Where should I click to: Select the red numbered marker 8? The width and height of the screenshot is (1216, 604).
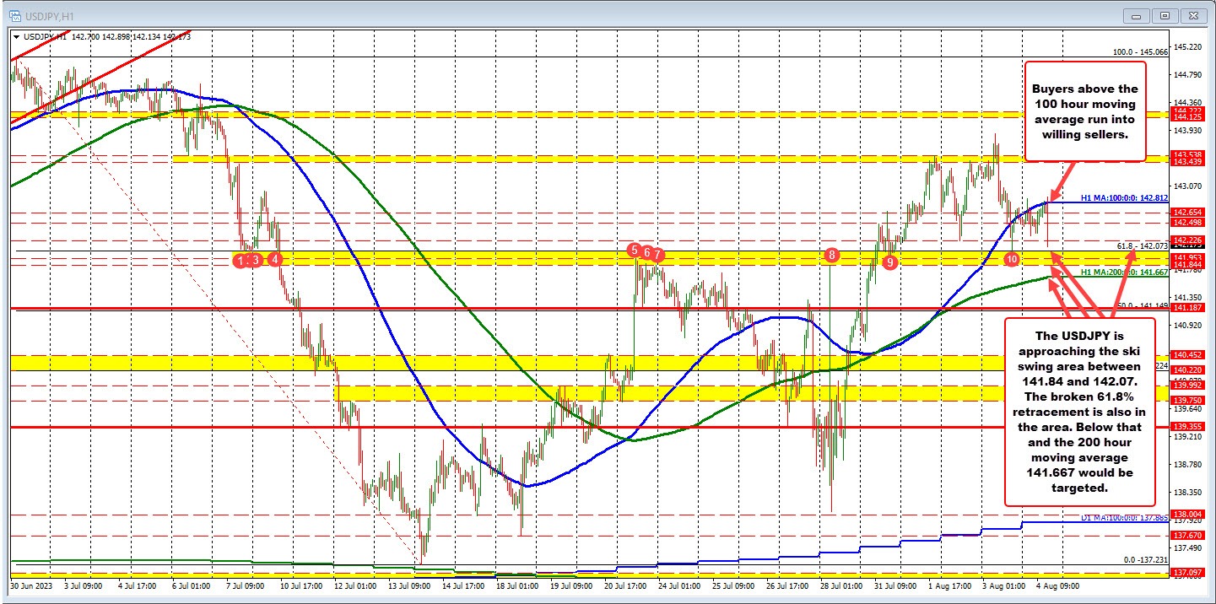click(831, 255)
